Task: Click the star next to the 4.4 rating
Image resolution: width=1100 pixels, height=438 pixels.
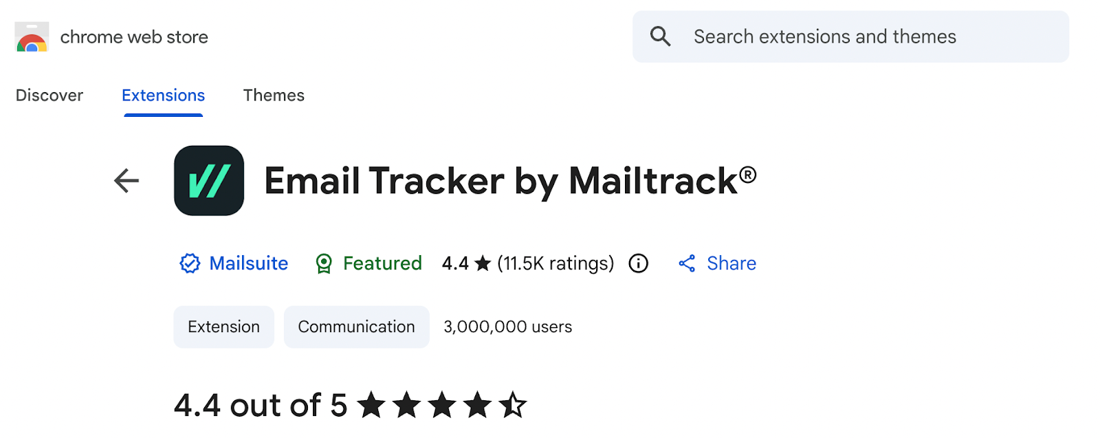Action: (483, 263)
